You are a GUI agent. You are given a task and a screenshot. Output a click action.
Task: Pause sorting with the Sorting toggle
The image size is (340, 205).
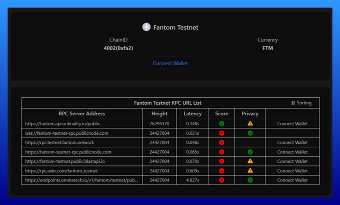301,103
